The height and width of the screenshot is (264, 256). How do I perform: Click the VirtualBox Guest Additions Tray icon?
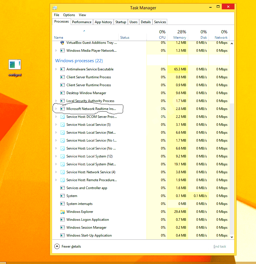coord(63,43)
